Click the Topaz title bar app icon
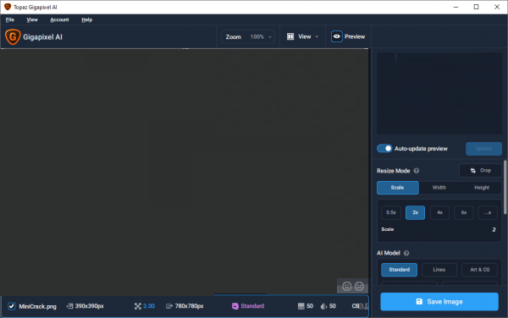Viewport: 508px width, 318px height. point(8,7)
